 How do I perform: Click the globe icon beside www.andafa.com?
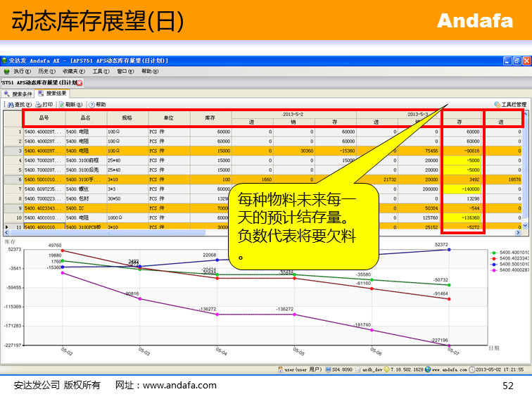pyautogui.click(x=426, y=369)
